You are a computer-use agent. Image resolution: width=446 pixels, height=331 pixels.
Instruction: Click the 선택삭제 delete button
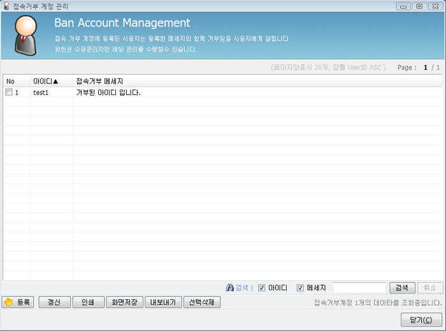pyautogui.click(x=202, y=302)
